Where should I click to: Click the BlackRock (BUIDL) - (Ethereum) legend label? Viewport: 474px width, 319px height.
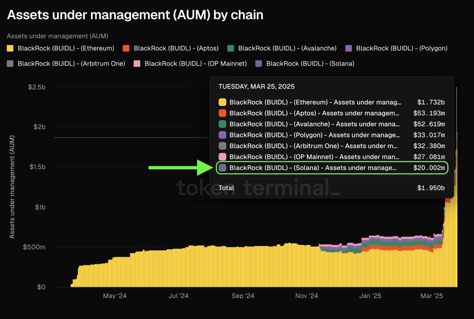[x=66, y=48]
